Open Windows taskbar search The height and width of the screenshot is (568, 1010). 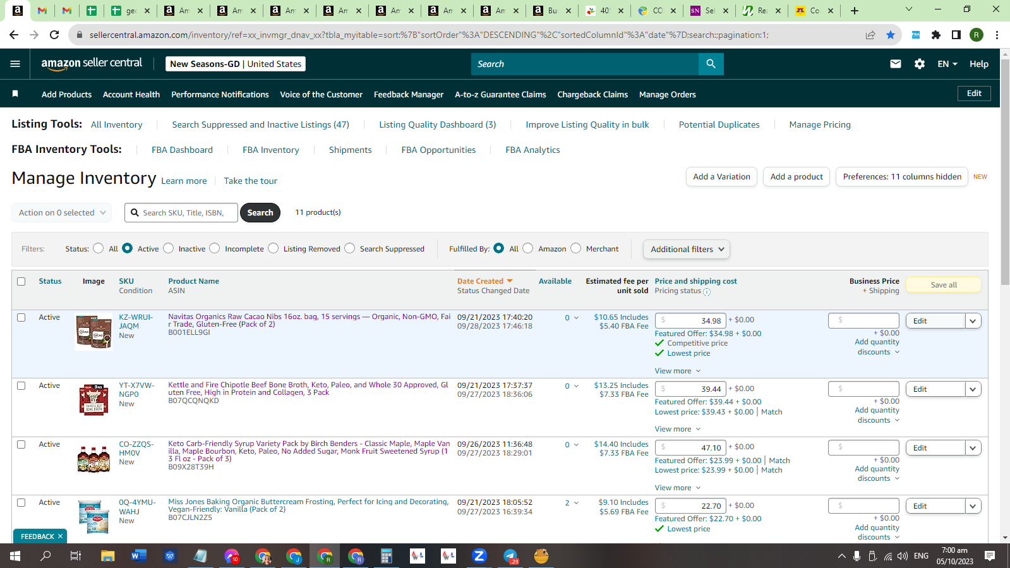coord(45,556)
